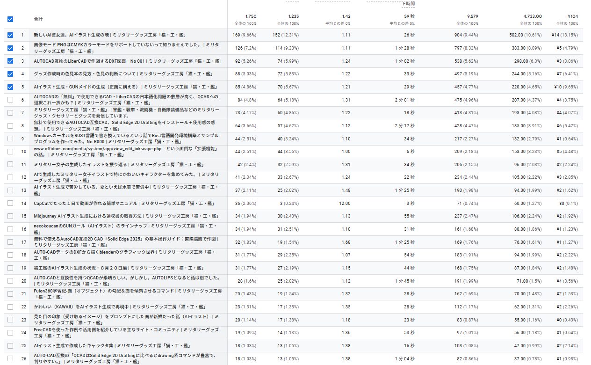Tick row 22 KAWAII article checkbox
The width and height of the screenshot is (591, 365).
pyautogui.click(x=10, y=307)
